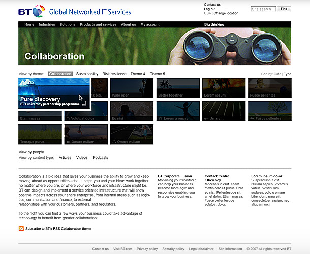Click View by people
Image resolution: width=310 pixels, height=254 pixels.
click(31, 152)
